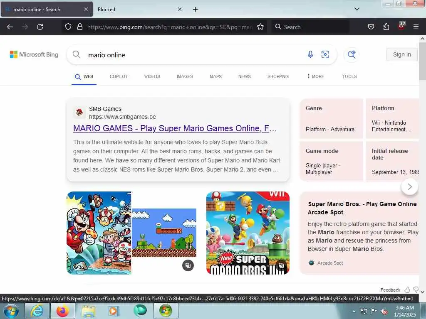Screen dimensions: 426x319
Task: Open the VIDEOS results tab
Action: pos(152,76)
